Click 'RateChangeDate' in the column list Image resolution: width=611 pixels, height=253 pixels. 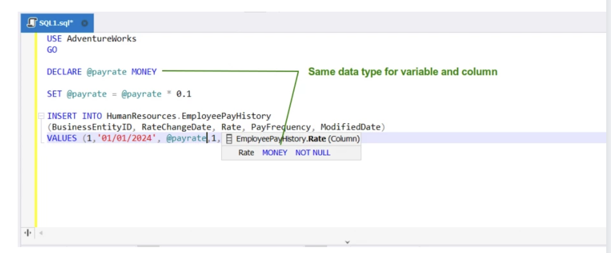(x=176, y=127)
